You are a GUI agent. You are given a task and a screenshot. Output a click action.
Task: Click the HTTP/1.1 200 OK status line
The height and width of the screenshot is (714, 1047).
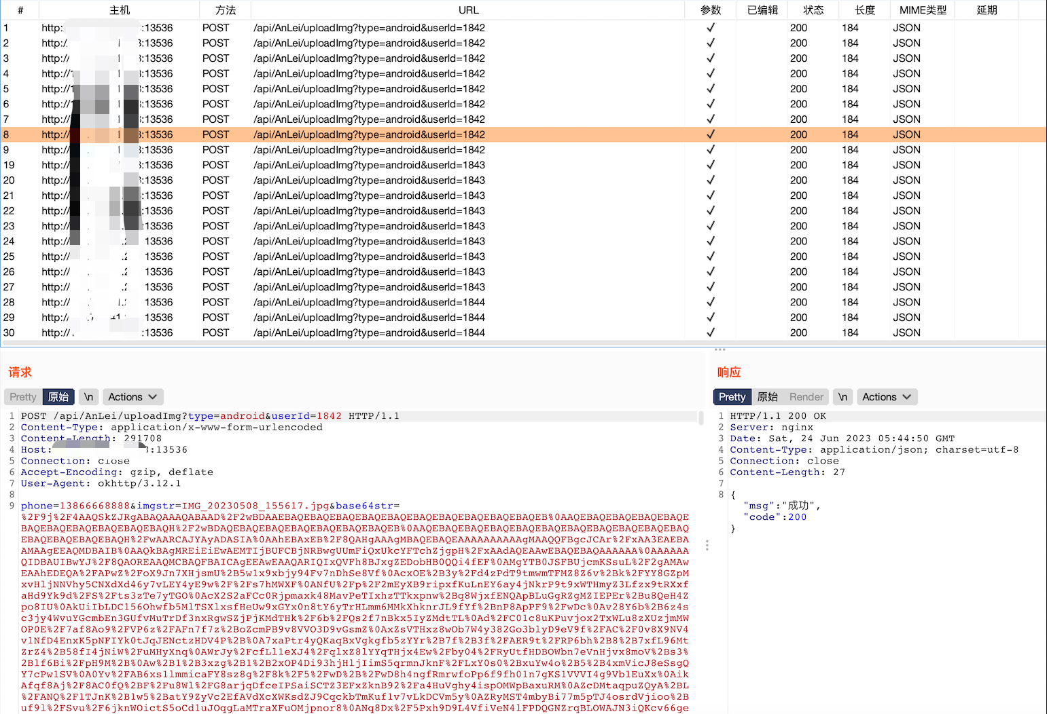[x=779, y=416]
